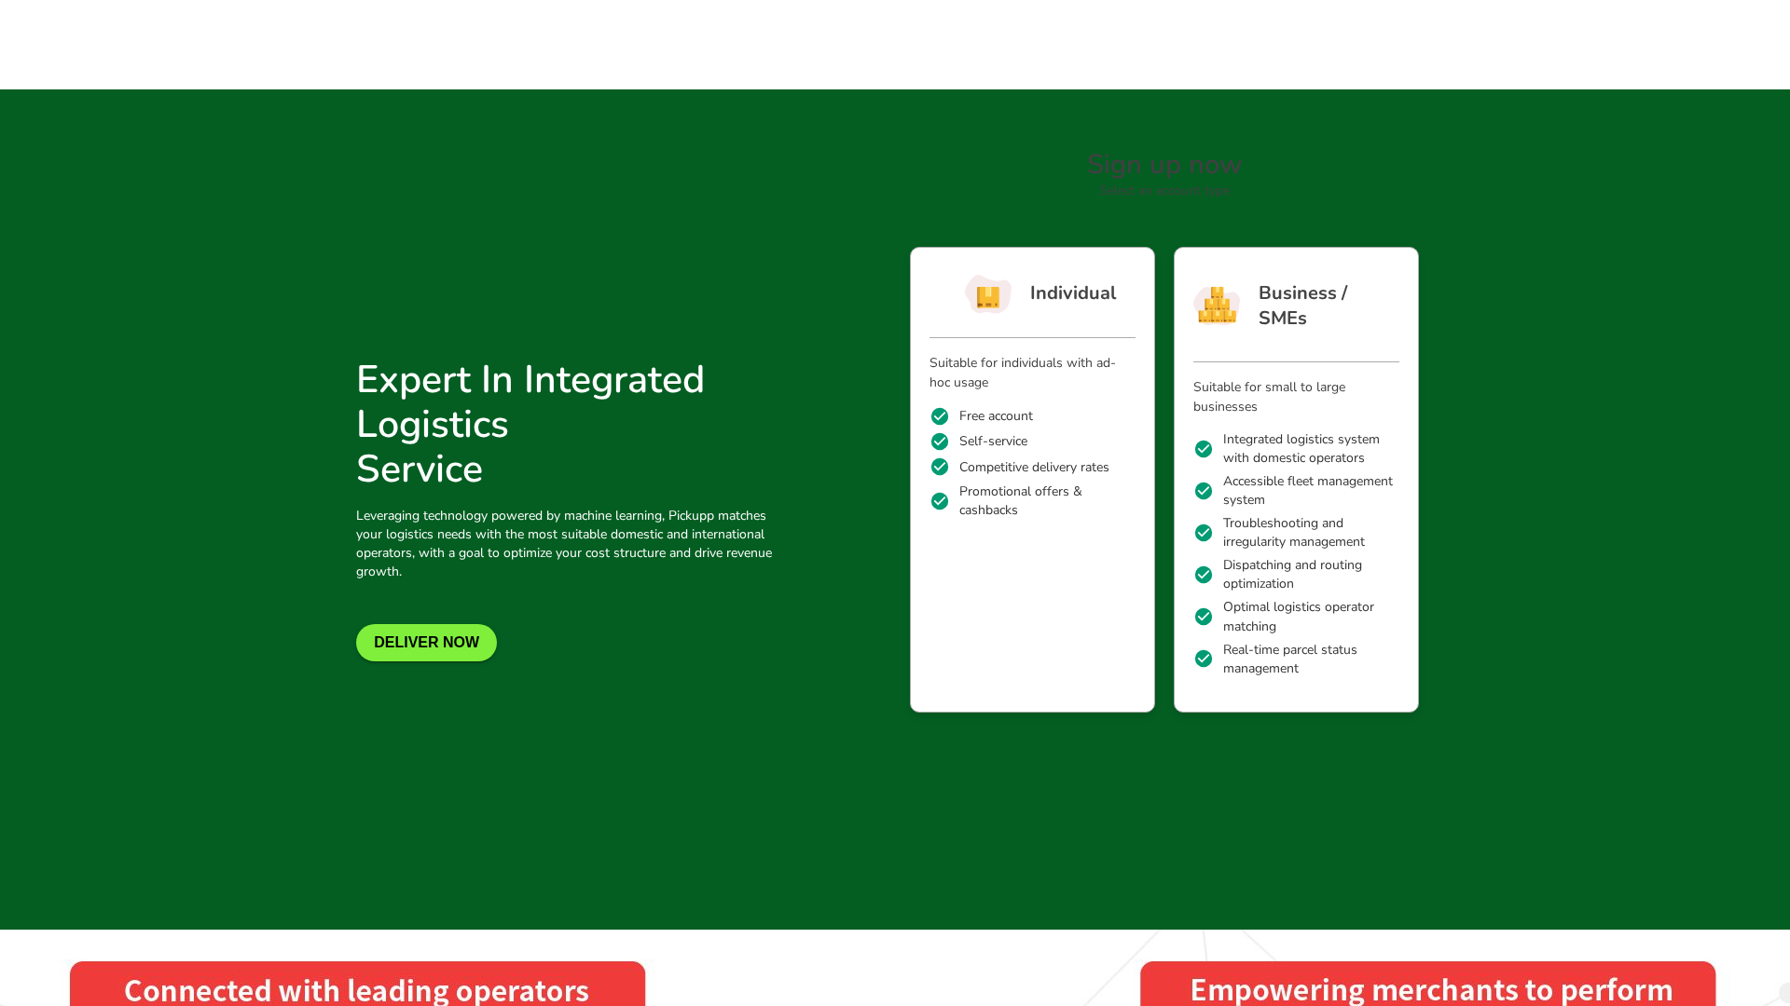The image size is (1790, 1006).
Task: Click the 'Self-service' feature text
Action: 993,442
